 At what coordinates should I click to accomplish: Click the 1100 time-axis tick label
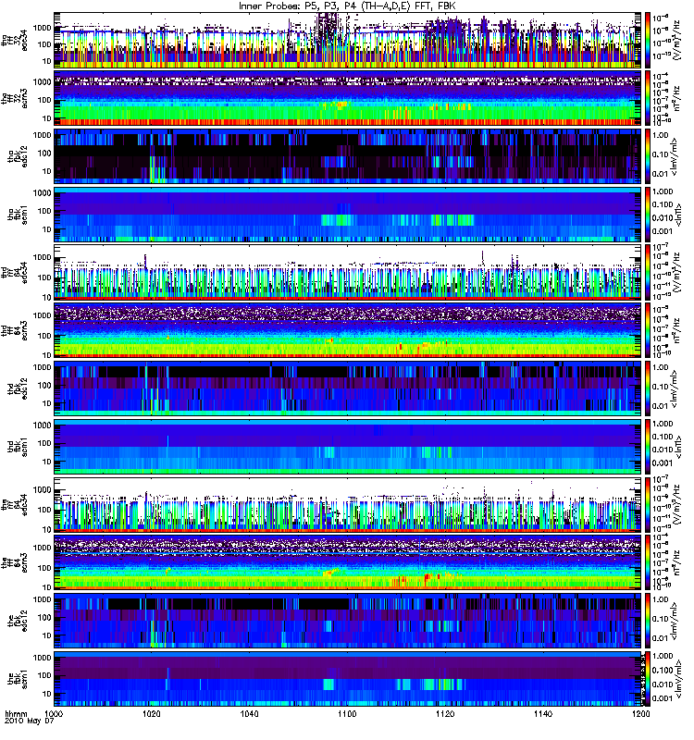[x=347, y=714]
